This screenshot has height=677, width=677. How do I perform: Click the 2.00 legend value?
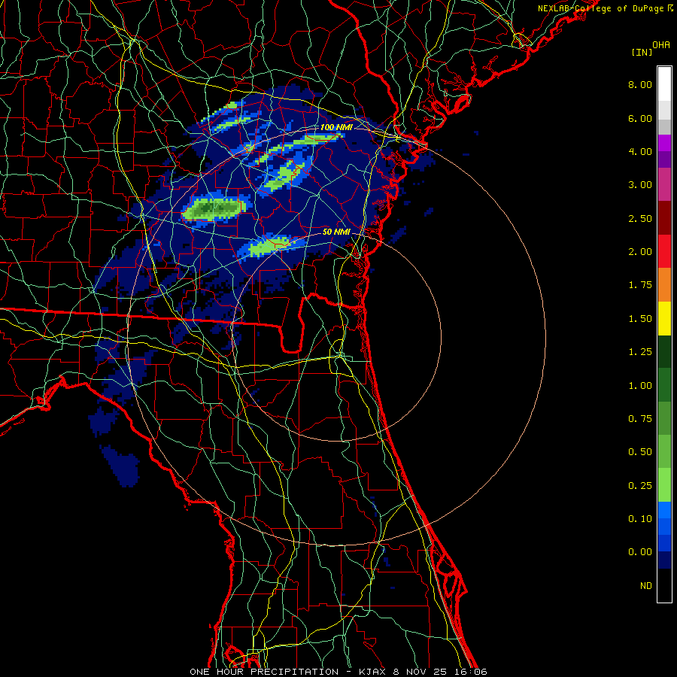tap(640, 252)
